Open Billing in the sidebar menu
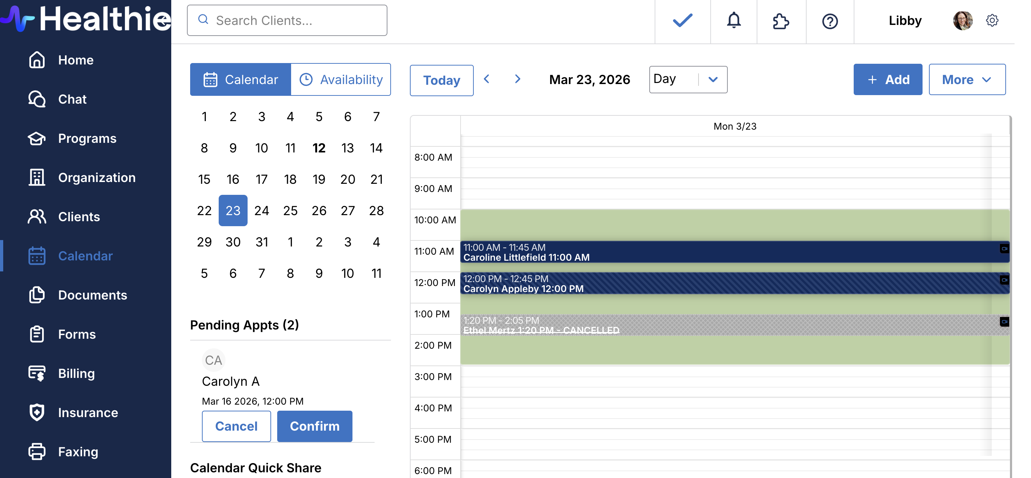The width and height of the screenshot is (1031, 478). [76, 373]
